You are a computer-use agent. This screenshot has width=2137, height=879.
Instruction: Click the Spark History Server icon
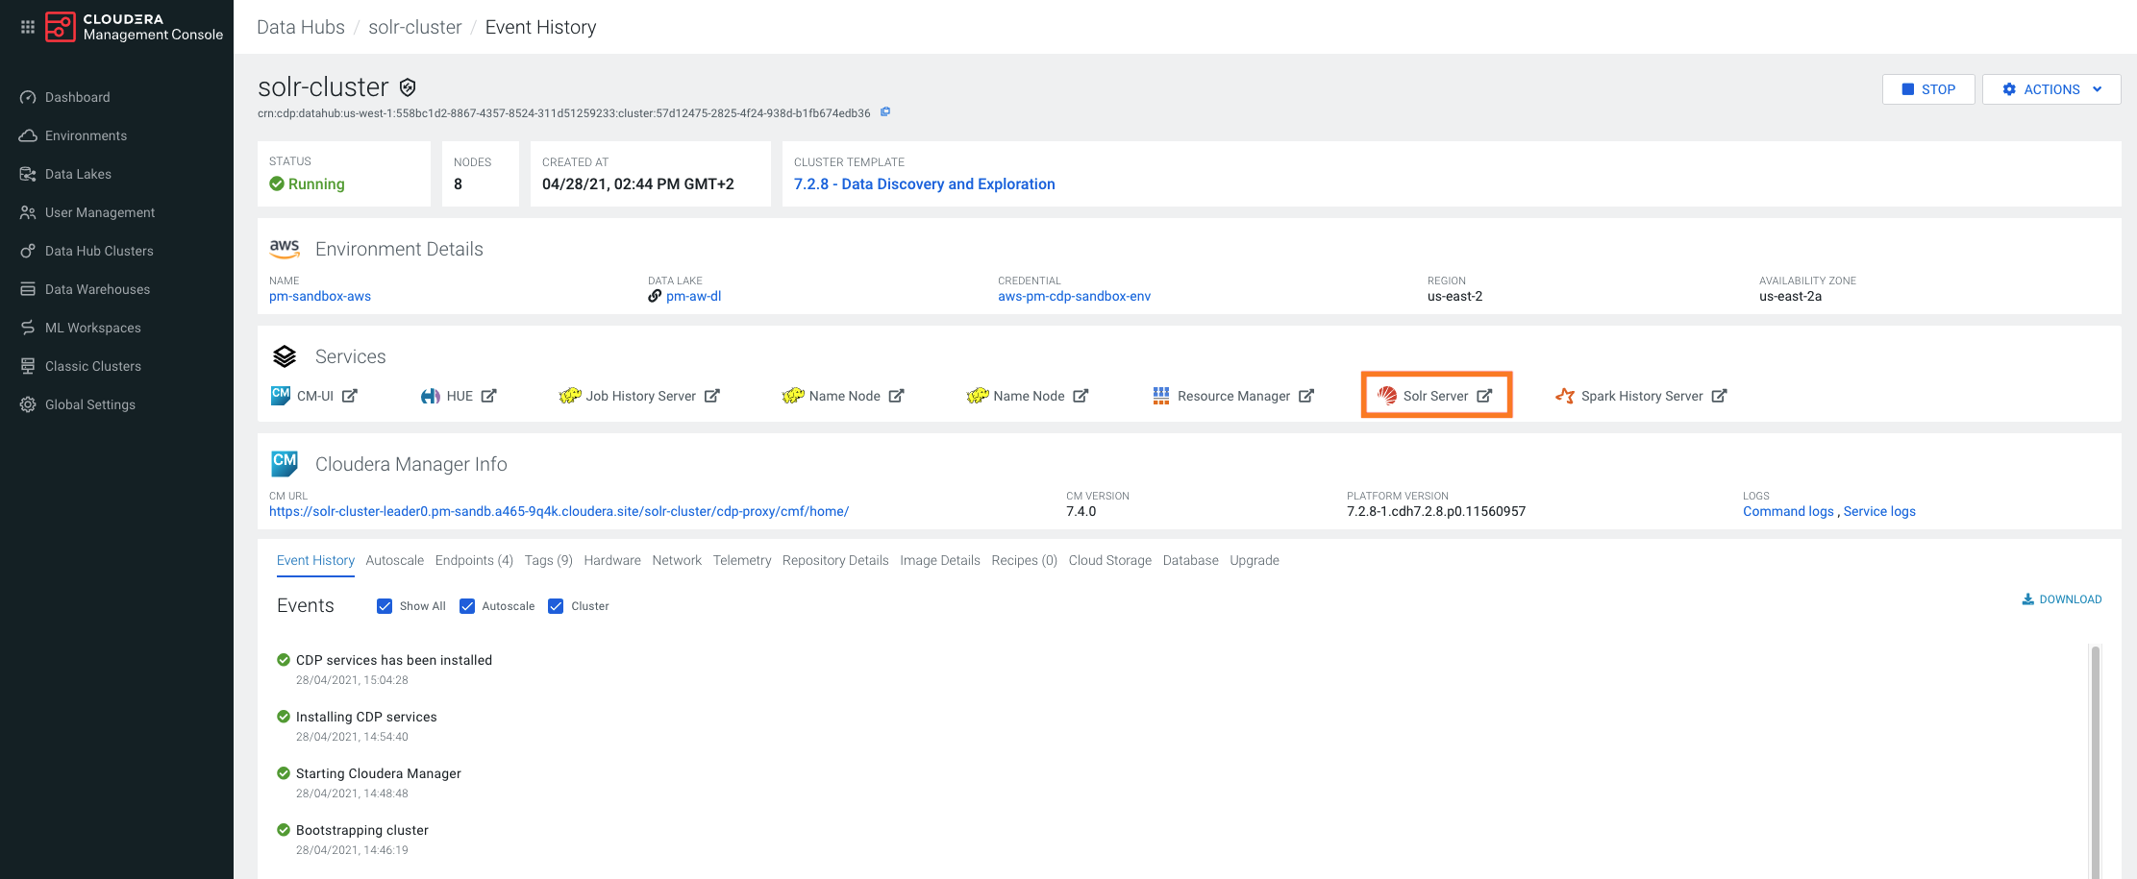click(x=1565, y=396)
